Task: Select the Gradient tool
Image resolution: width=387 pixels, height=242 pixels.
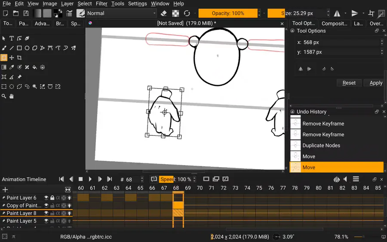Action: click(x=4, y=67)
